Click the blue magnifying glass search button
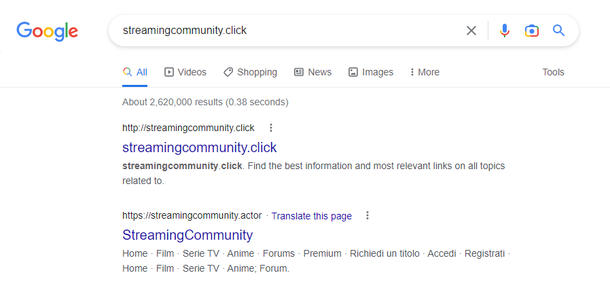Image resolution: width=610 pixels, height=290 pixels. (x=558, y=31)
